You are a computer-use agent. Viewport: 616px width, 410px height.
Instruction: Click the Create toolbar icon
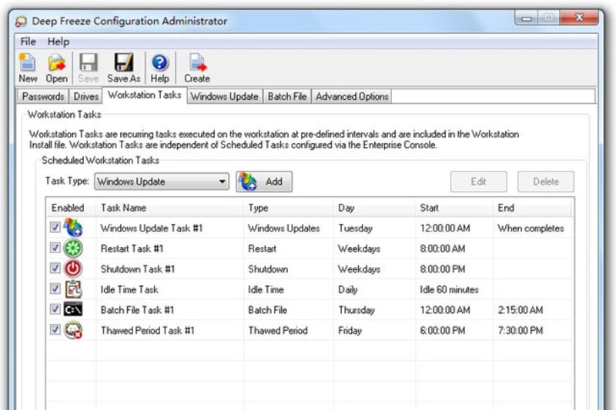coord(196,63)
